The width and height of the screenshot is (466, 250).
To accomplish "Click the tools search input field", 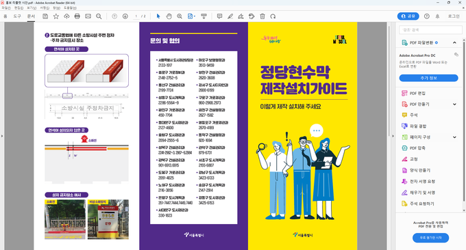I will point(430,29).
